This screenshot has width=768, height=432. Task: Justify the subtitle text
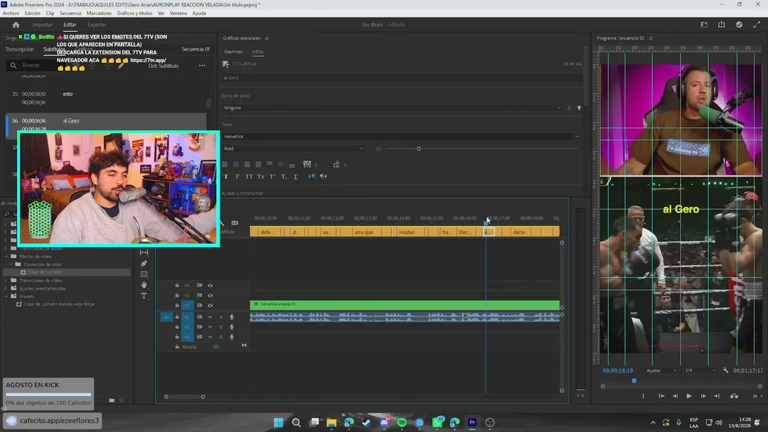pyautogui.click(x=258, y=164)
